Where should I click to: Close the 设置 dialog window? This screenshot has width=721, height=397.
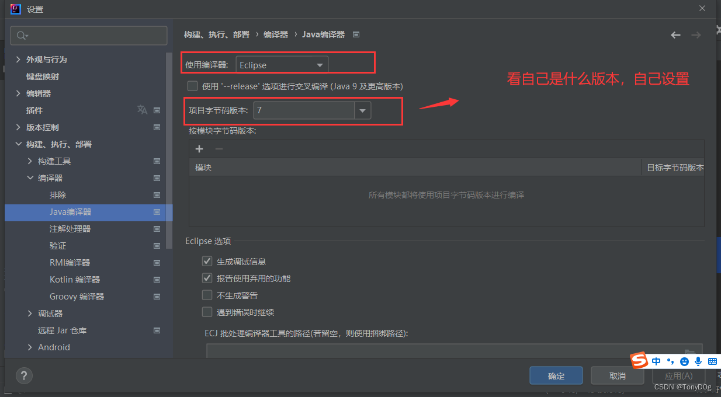[702, 8]
